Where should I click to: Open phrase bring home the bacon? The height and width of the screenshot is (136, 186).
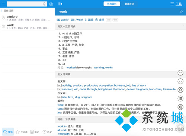112,89
